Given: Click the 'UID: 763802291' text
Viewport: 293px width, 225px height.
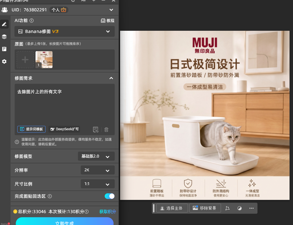Looking at the screenshot, I should click(29, 10).
